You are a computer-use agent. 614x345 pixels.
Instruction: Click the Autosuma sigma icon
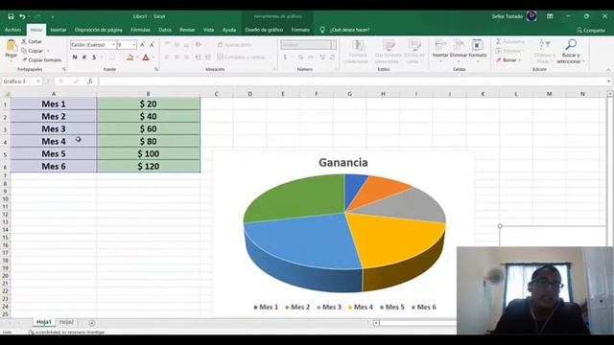point(499,41)
